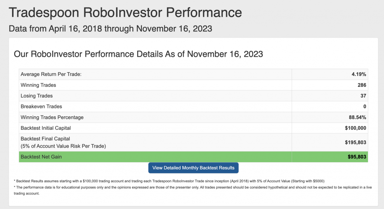Click the Backtest Results assumption footnote text
384x209 pixels.
click(x=169, y=181)
